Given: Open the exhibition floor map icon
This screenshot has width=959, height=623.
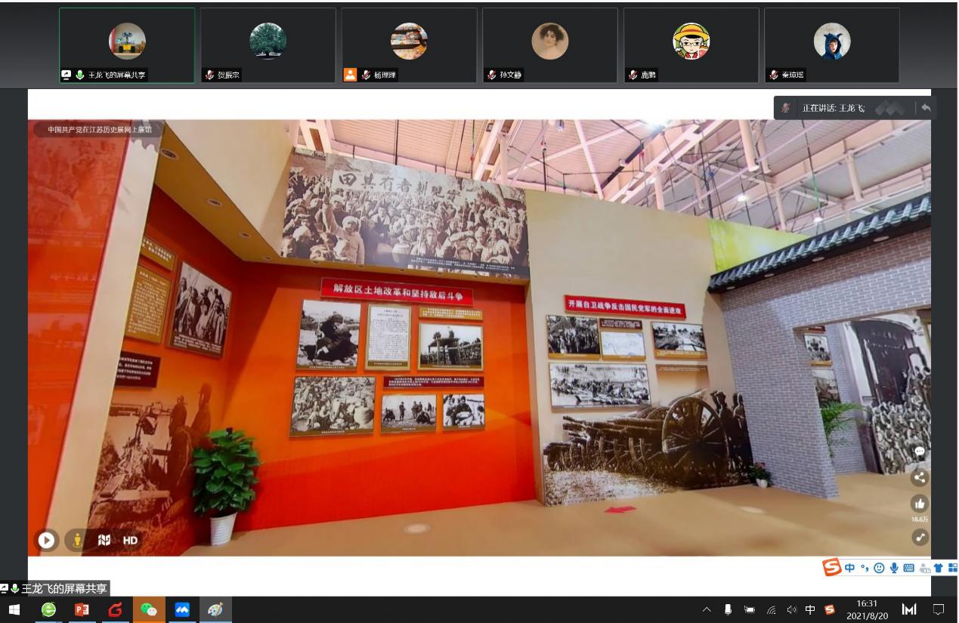Looking at the screenshot, I should 104,540.
